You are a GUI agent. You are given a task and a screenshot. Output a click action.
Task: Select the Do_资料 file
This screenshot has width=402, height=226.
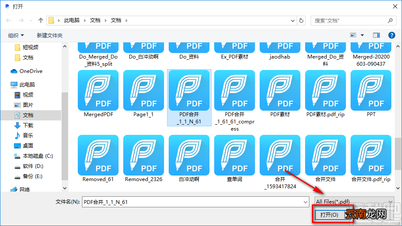pyautogui.click(x=189, y=48)
